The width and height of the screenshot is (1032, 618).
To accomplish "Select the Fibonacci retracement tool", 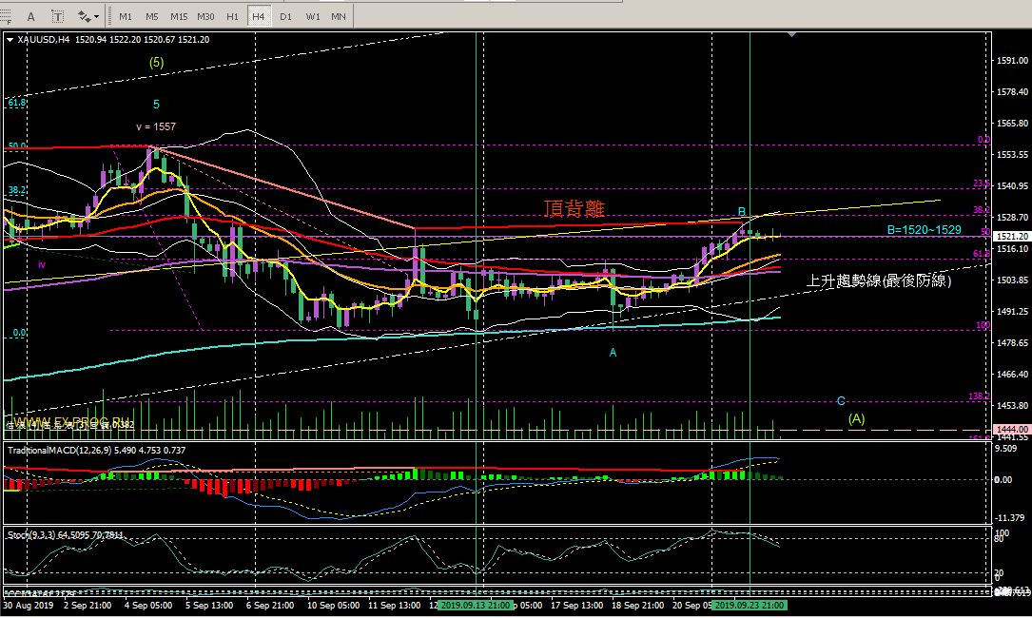I will coord(8,16).
